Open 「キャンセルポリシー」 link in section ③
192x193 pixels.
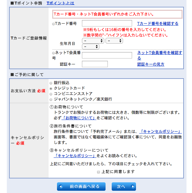pyautogui.click(x=75, y=156)
